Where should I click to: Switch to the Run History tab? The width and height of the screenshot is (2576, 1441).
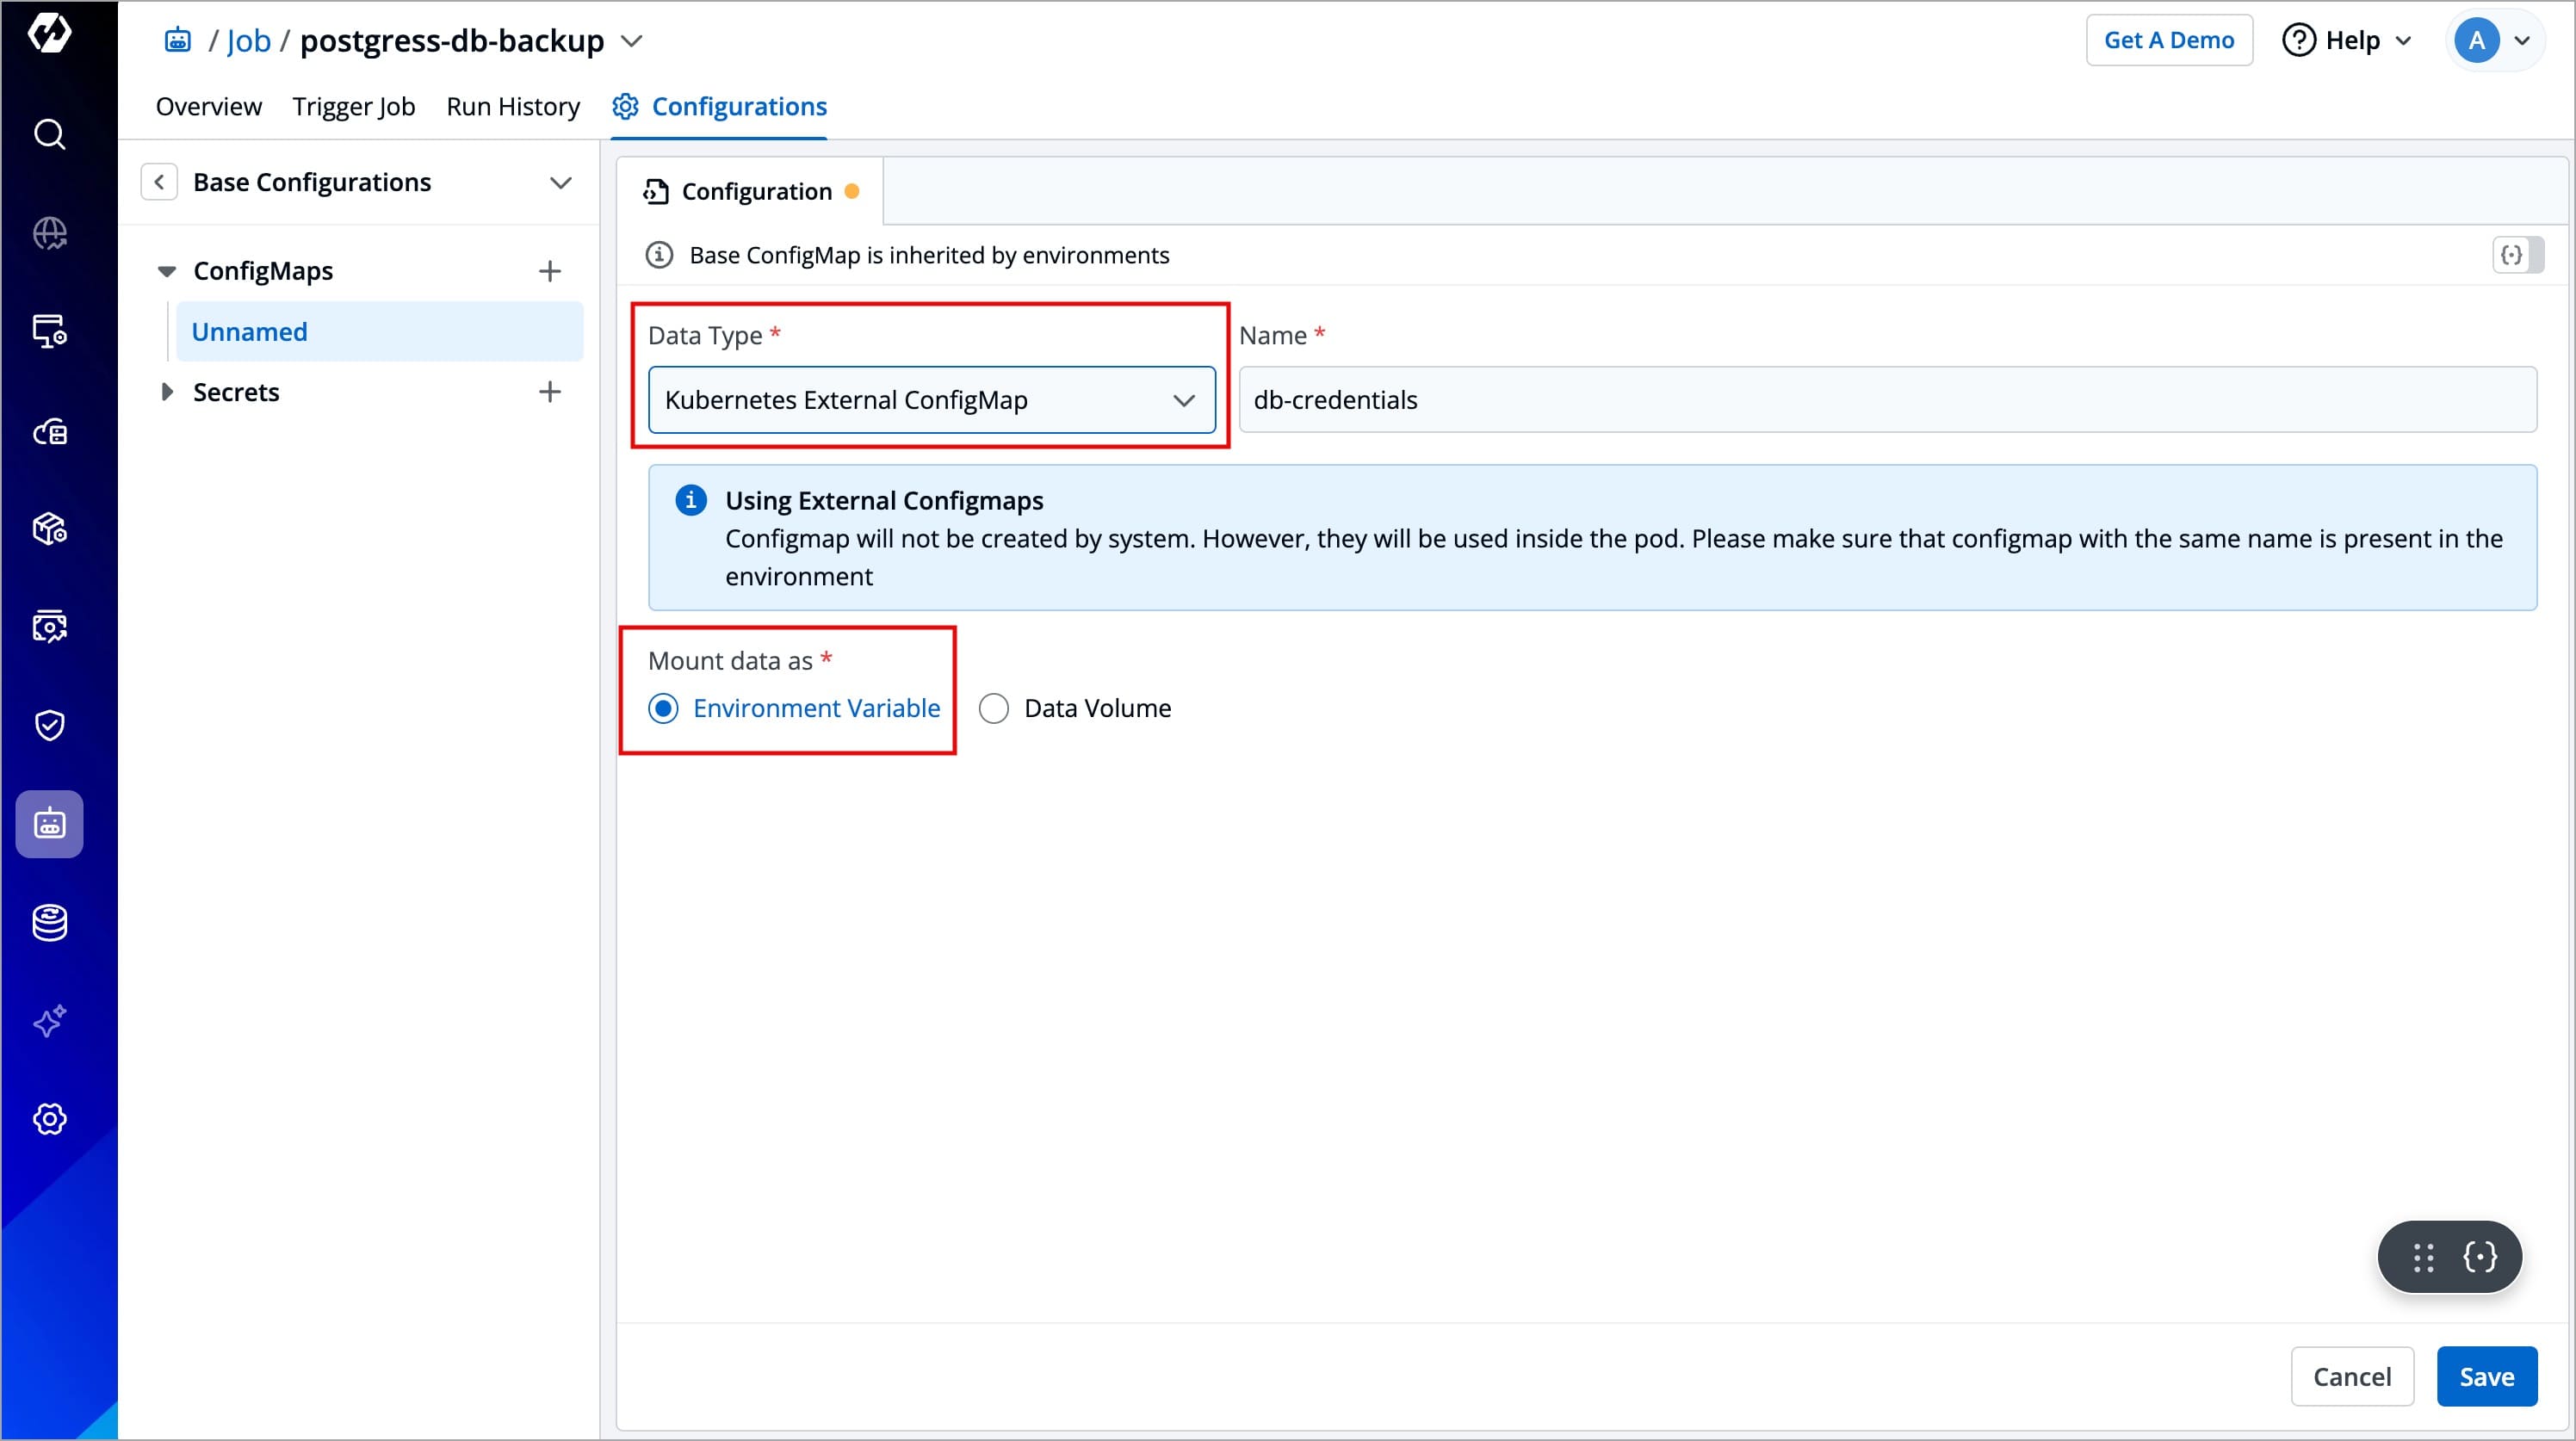[x=512, y=106]
